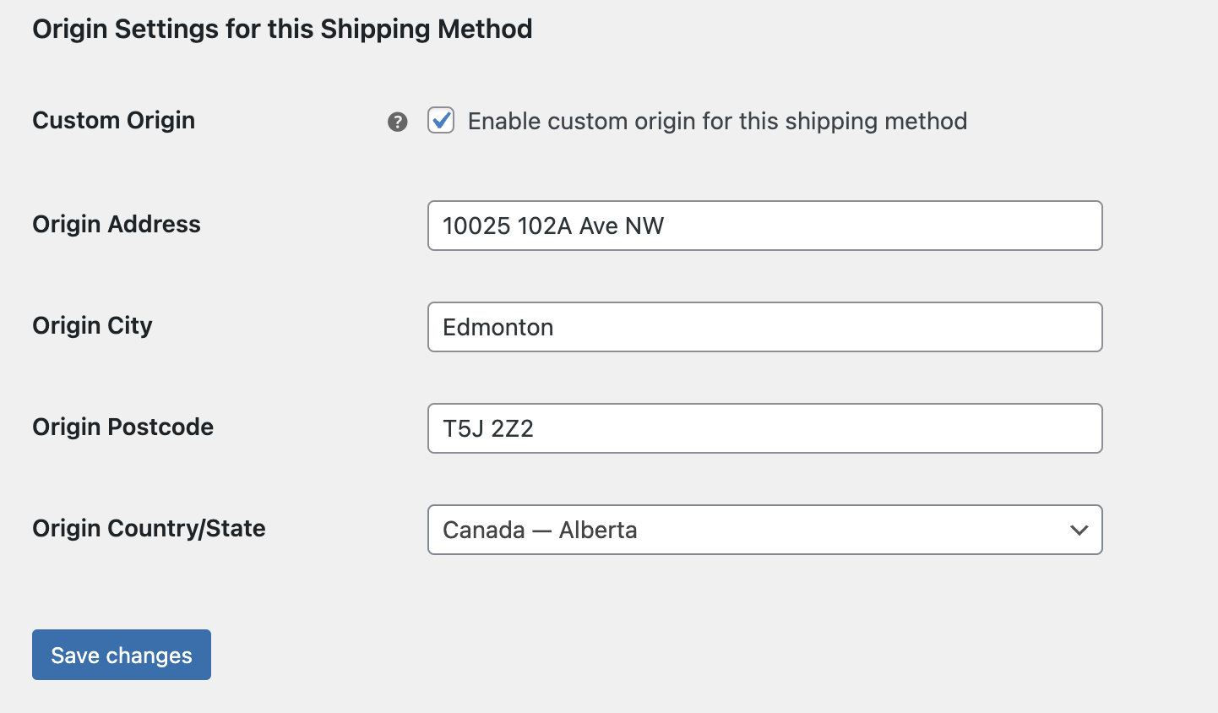Click the Origin Postcode label
The width and height of the screenshot is (1218, 713).
pos(122,427)
